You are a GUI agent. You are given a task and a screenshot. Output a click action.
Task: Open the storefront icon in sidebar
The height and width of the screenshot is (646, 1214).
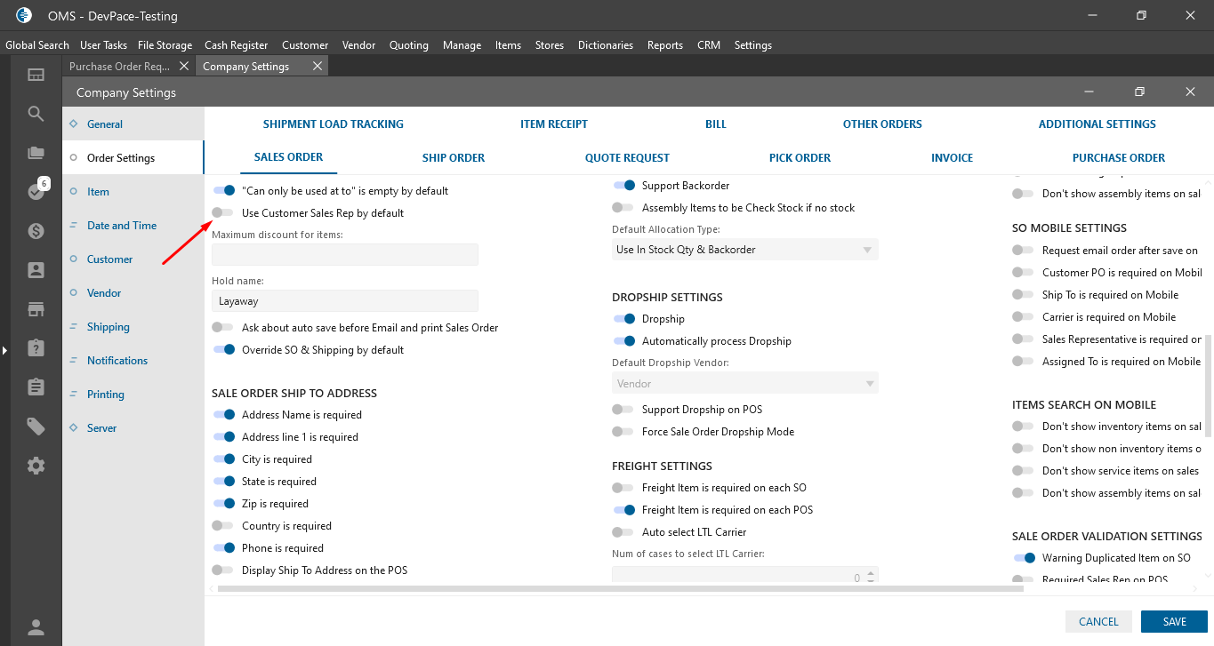pos(36,309)
